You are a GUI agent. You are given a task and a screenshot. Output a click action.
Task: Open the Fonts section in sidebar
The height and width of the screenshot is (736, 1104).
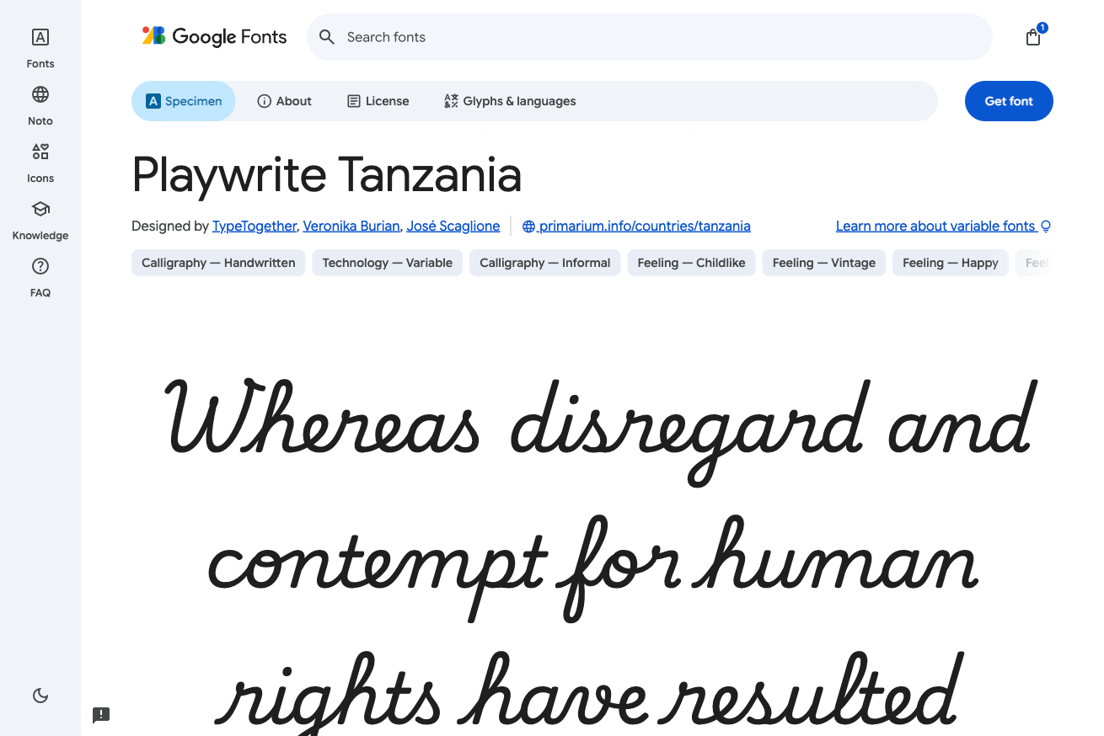click(x=40, y=47)
